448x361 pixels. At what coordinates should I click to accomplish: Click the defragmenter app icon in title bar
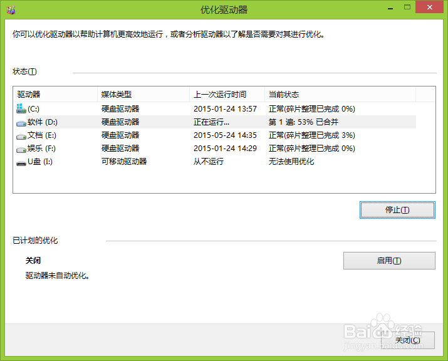click(11, 10)
